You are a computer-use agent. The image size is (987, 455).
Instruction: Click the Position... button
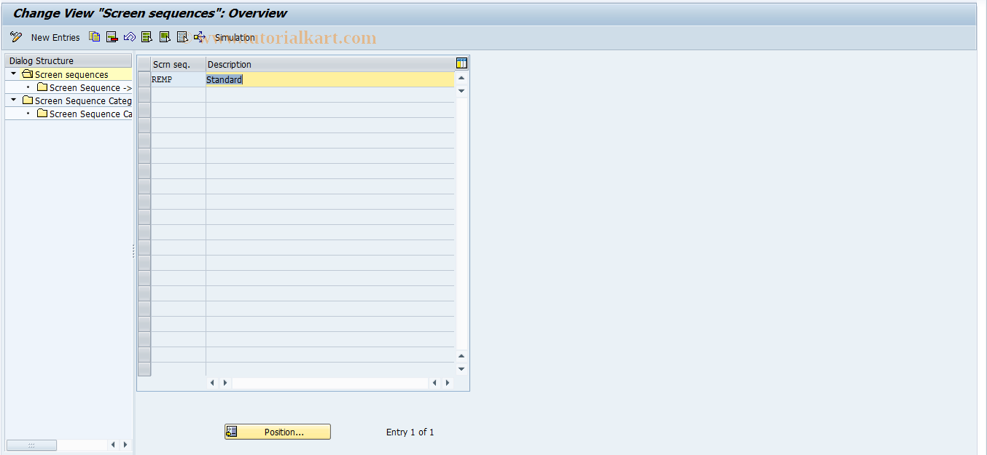[277, 432]
